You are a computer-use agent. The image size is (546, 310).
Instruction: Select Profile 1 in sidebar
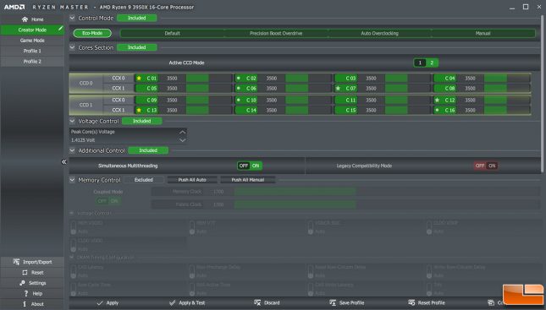(32, 51)
